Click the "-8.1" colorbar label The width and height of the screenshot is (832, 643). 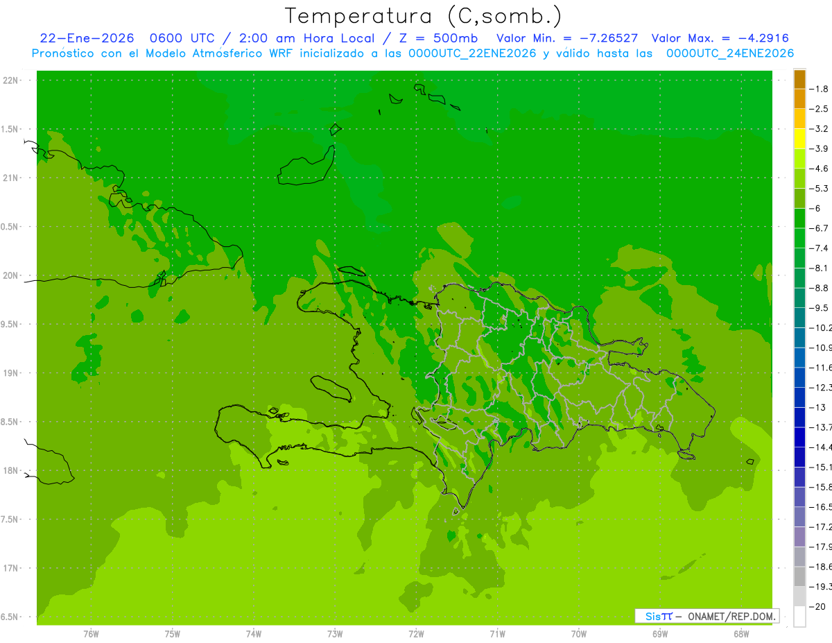pos(820,268)
